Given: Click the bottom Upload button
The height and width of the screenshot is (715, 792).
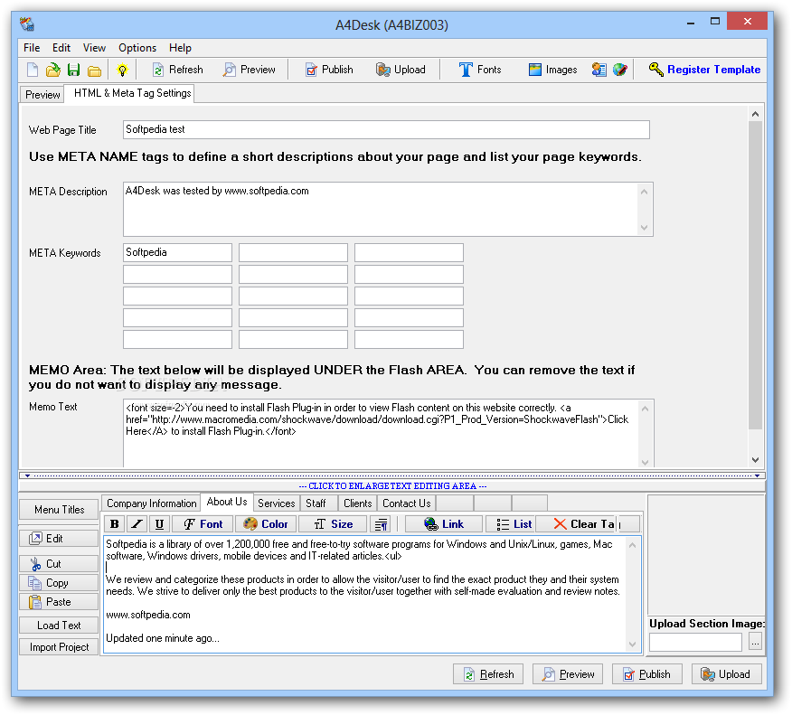Looking at the screenshot, I should click(x=726, y=674).
